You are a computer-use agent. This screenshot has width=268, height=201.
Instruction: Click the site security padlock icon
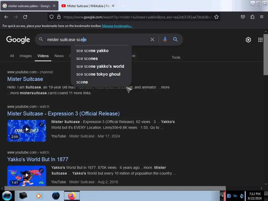pyautogui.click(x=59, y=17)
